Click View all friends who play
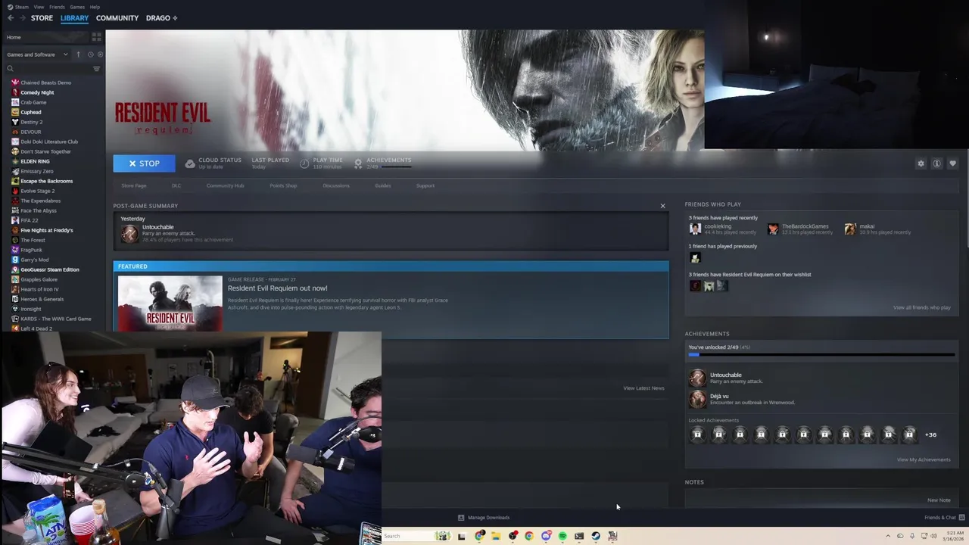This screenshot has width=969, height=545. [x=921, y=308]
